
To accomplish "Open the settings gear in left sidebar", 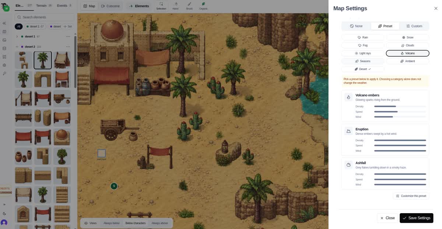I will (x=4, y=65).
